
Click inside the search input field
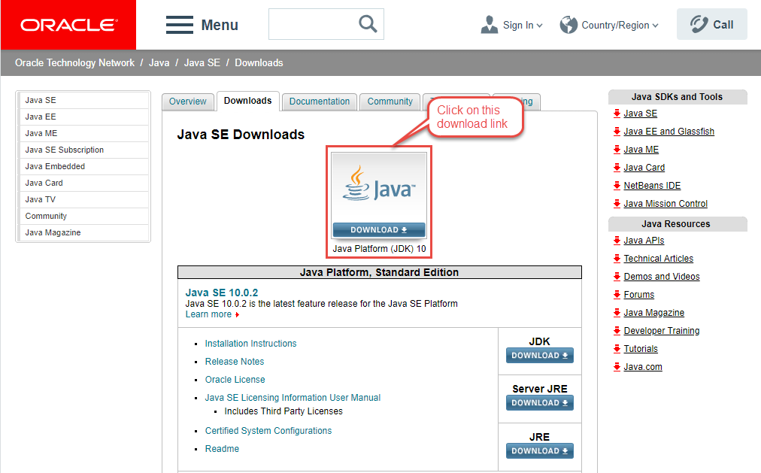pyautogui.click(x=316, y=23)
